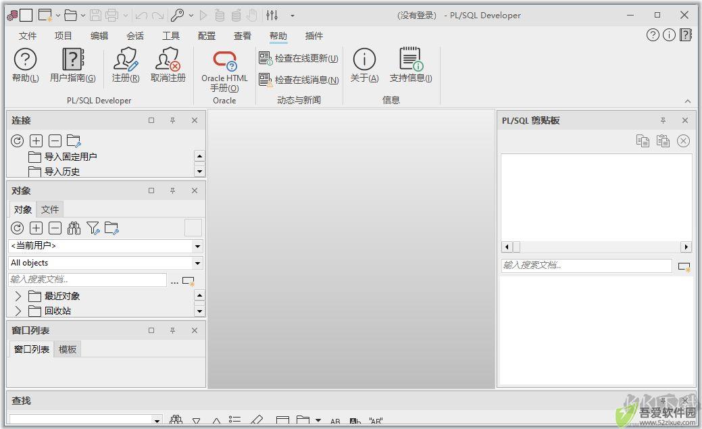Image resolution: width=702 pixels, height=429 pixels.
Task: Switch to the 对象 tab
Action: click(22, 209)
